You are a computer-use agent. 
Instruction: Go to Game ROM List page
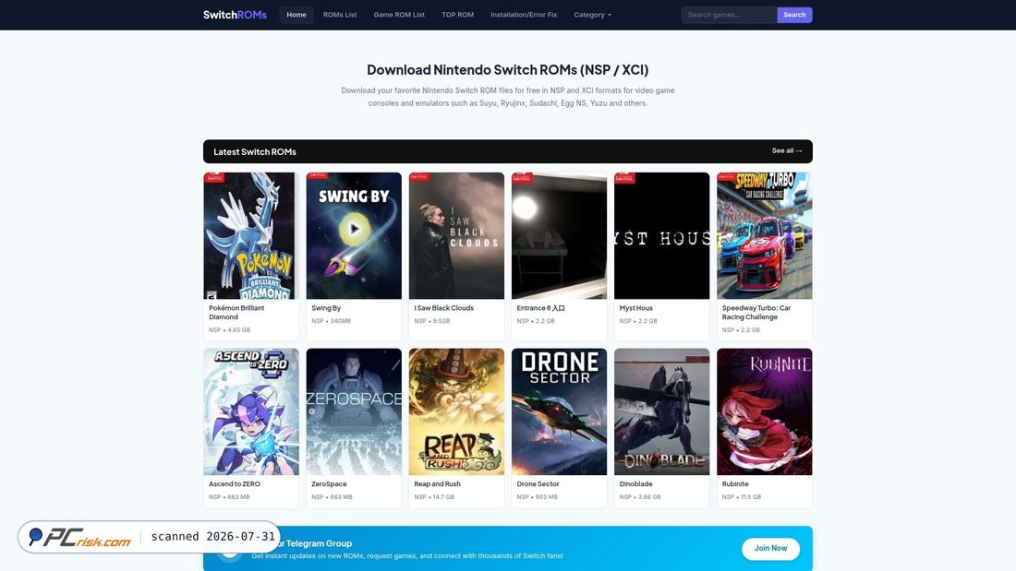coord(399,15)
